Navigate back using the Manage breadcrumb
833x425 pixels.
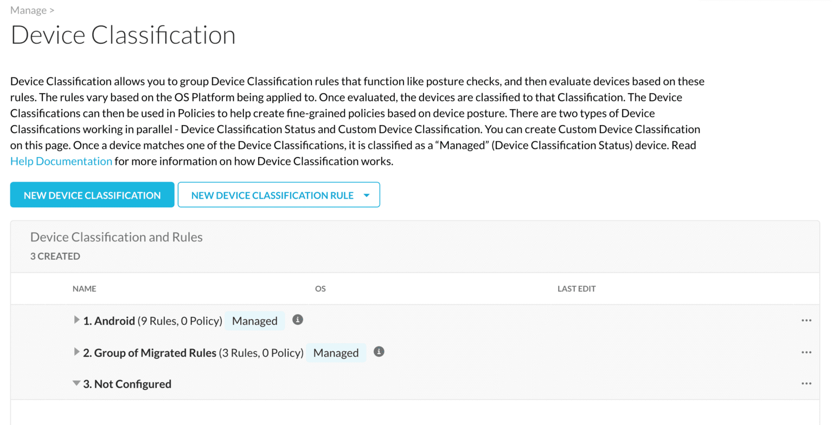(x=28, y=10)
